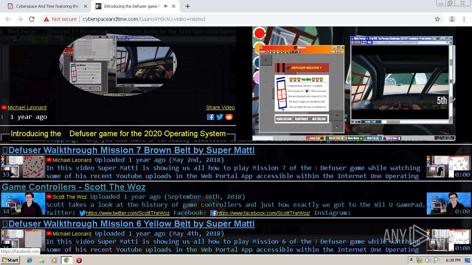Go back to the previous page
472x265 pixels.
click(x=8, y=19)
